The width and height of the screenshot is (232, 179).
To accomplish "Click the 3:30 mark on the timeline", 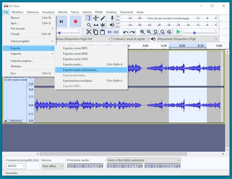I will point(164,46).
